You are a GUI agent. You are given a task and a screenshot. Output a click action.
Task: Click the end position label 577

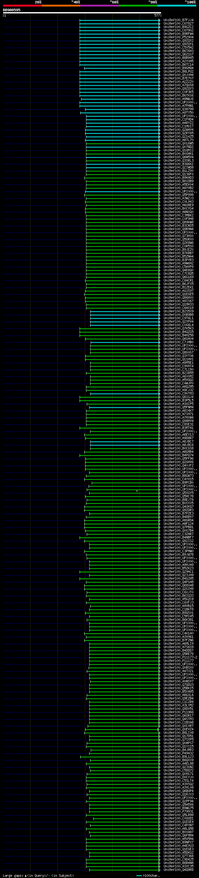[x=157, y=15]
